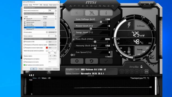Open Afterburner settings gear button
The image size is (172, 97).
(x=77, y=61)
